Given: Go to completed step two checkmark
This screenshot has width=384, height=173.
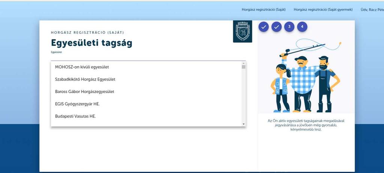Looking at the screenshot, I should tap(276, 27).
